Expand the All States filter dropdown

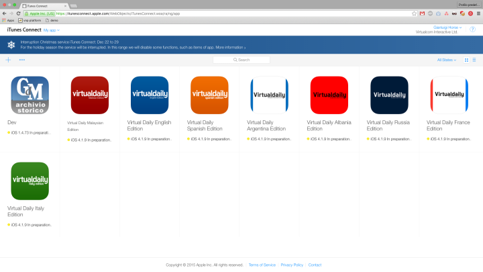[447, 60]
